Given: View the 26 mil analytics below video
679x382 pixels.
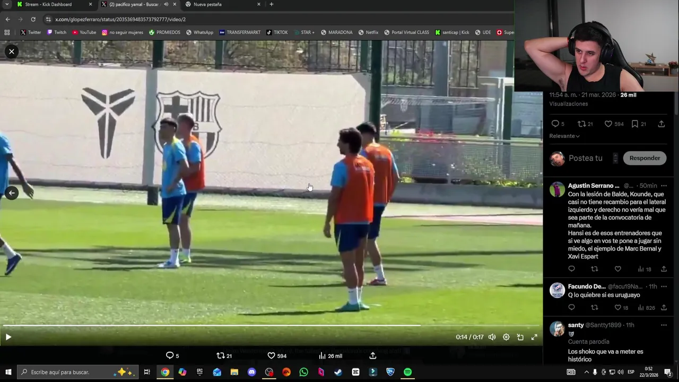Looking at the screenshot, I should (330, 355).
